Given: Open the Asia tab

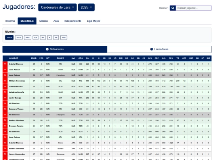Looking at the screenshot, I should 56,21.
